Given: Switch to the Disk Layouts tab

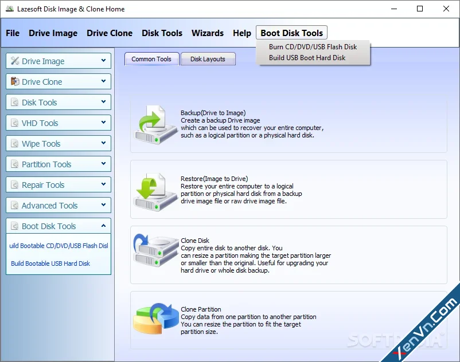Looking at the screenshot, I should [x=208, y=59].
